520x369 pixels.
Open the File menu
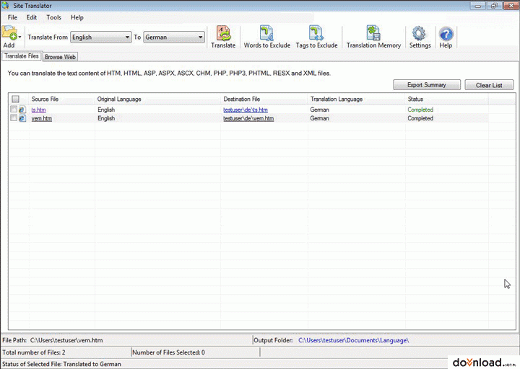click(x=12, y=17)
